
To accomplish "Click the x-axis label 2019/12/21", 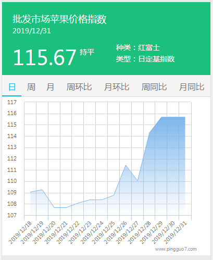I will [x=56, y=233].
